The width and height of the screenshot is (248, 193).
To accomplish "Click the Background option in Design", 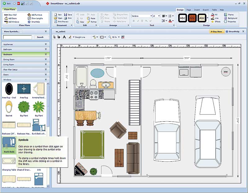I will [231, 18].
